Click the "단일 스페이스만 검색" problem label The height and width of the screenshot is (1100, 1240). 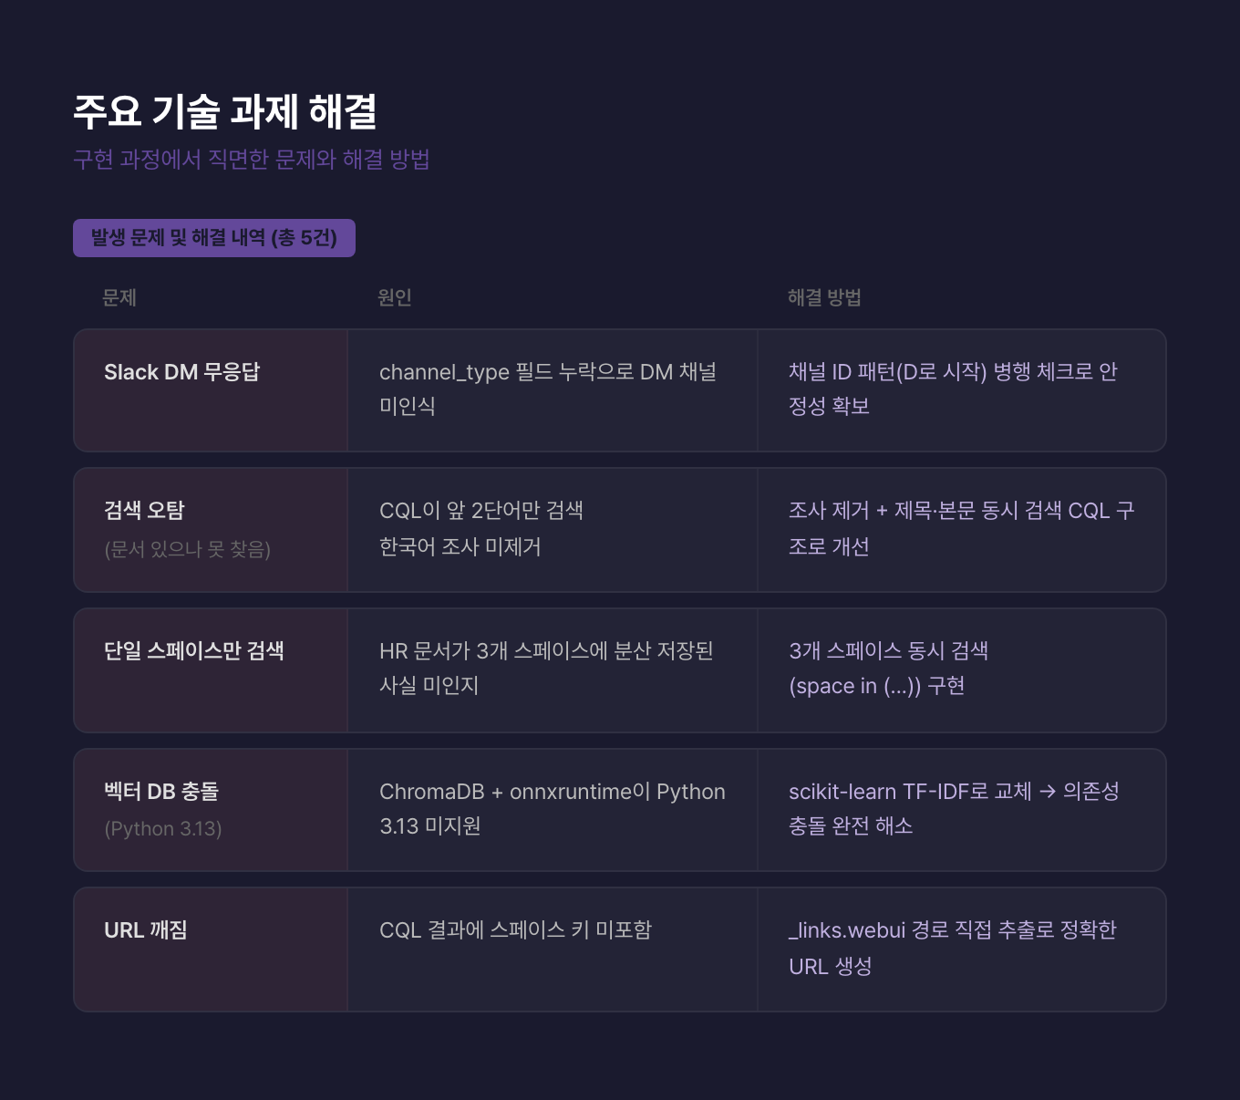pos(194,650)
